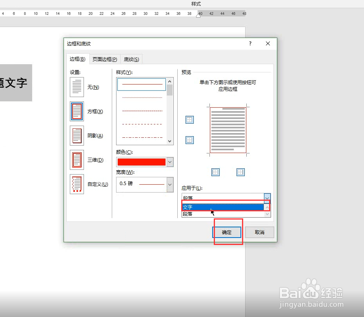Click the paragraph preview diagram
Viewport: 364px width, 317px height.
(228, 130)
